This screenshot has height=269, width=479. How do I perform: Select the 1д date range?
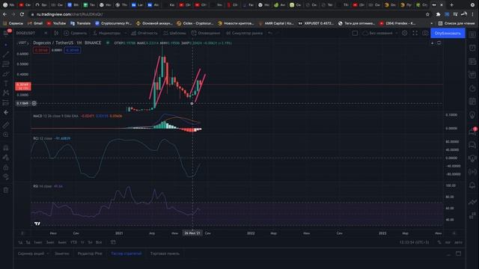click(x=20, y=242)
